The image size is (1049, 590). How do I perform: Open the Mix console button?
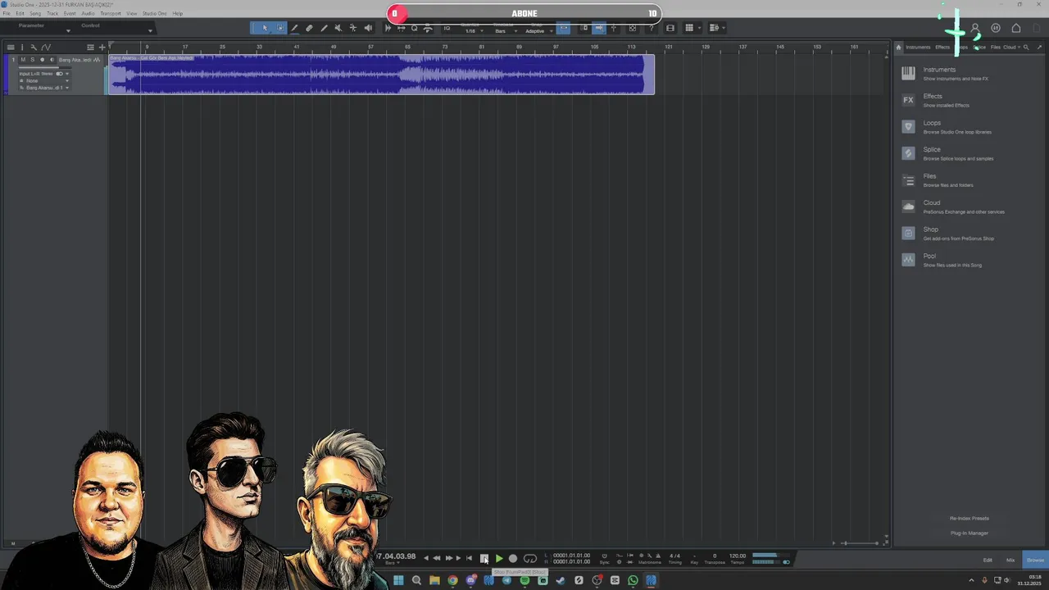tap(1010, 560)
